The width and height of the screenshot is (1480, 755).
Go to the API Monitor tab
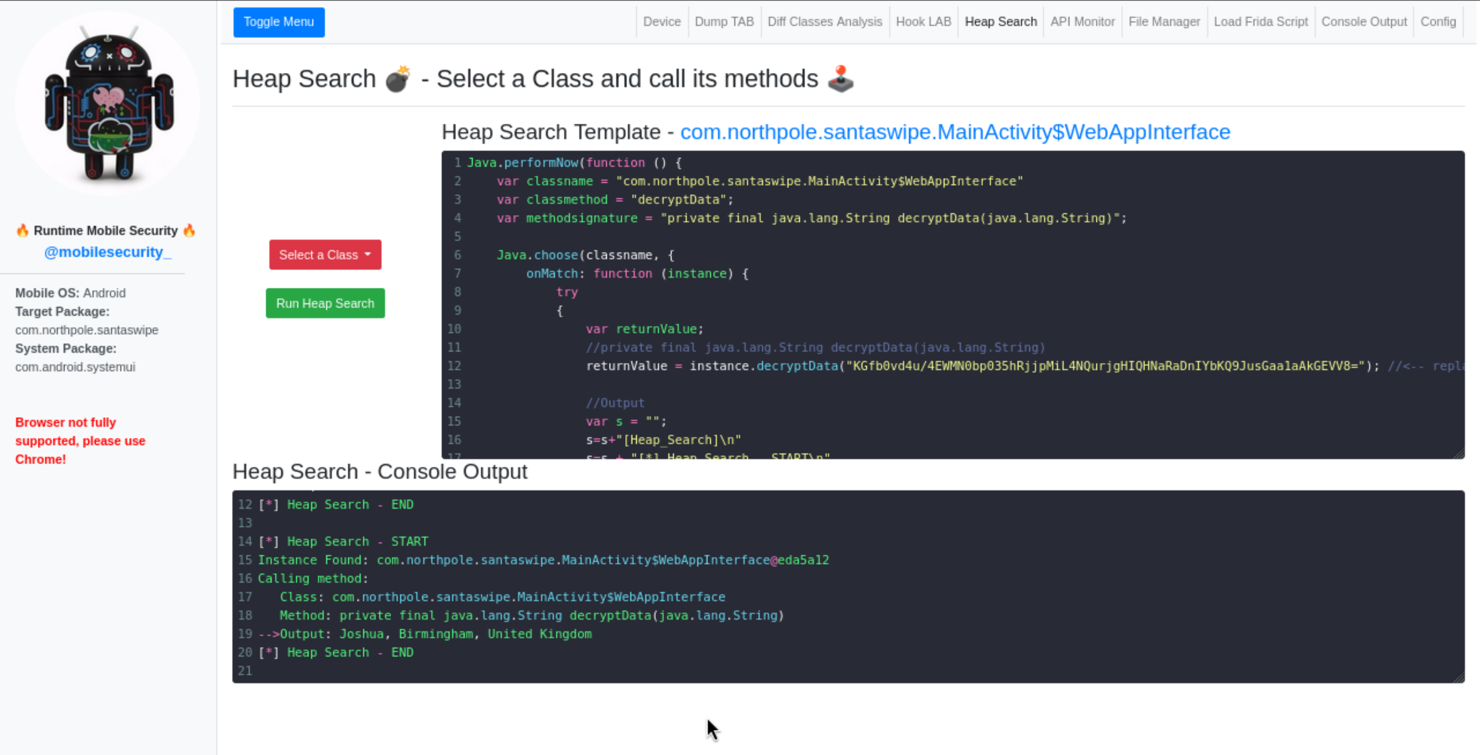click(1082, 22)
